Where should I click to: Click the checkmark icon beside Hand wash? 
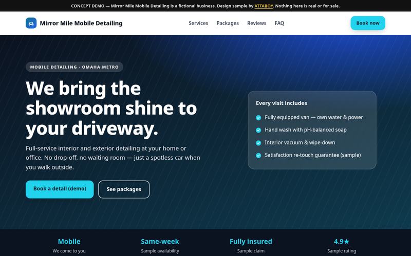pyautogui.click(x=258, y=130)
